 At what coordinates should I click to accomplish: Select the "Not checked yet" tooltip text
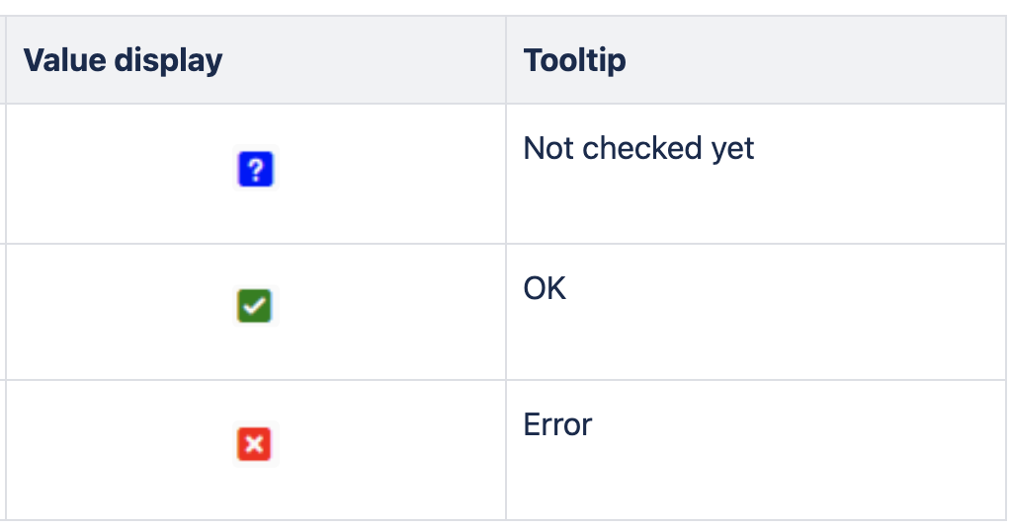pyautogui.click(x=638, y=149)
